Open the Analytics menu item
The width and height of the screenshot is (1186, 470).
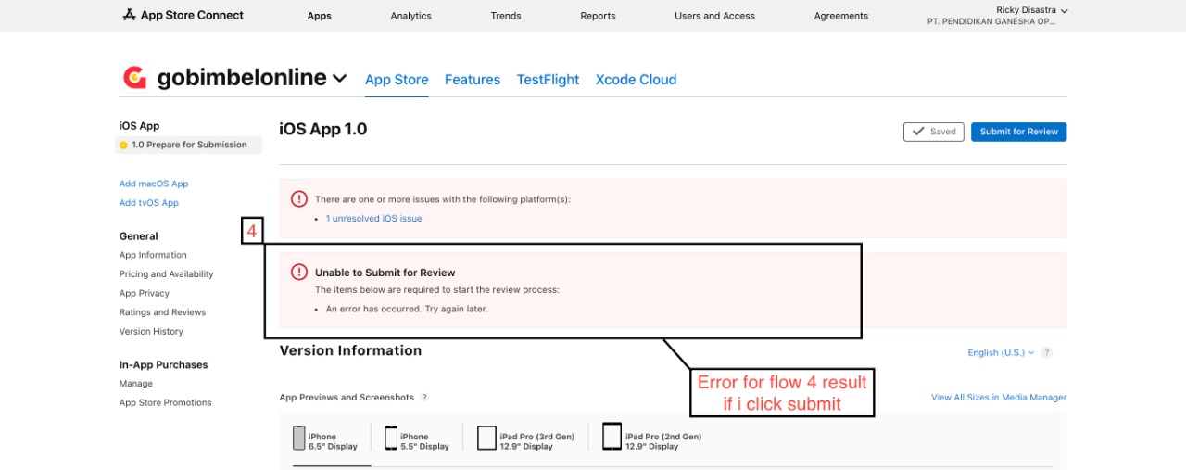coord(410,16)
